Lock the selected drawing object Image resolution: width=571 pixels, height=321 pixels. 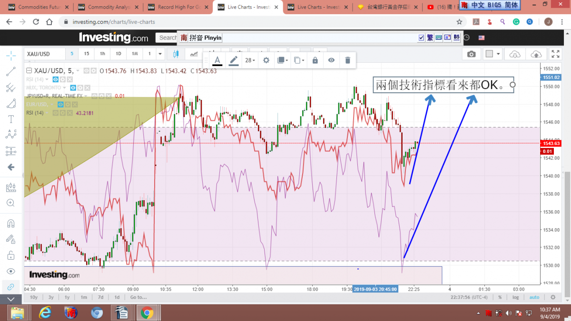pyautogui.click(x=315, y=60)
